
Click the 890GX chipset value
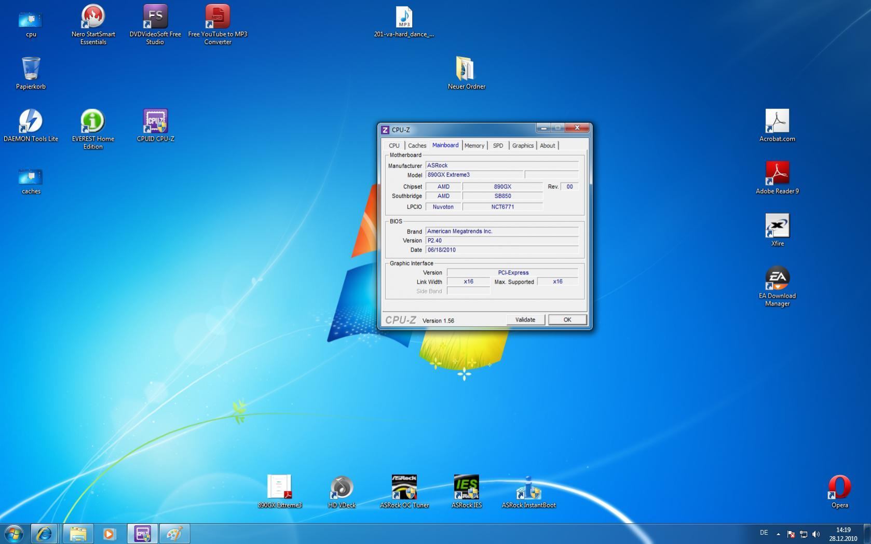tap(502, 187)
